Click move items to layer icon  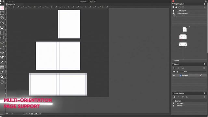point(183,68)
